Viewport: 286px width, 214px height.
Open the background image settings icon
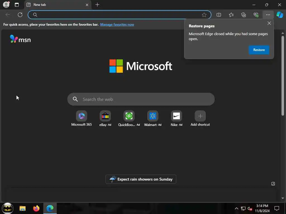click(x=273, y=184)
